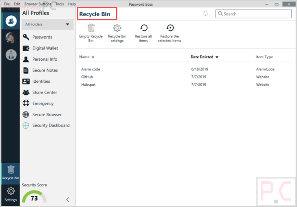The image size is (297, 207).
Task: Open the Edit menu
Action: (x=17, y=4)
